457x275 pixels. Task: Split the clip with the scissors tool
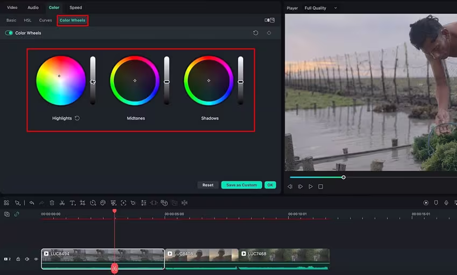tap(62, 202)
